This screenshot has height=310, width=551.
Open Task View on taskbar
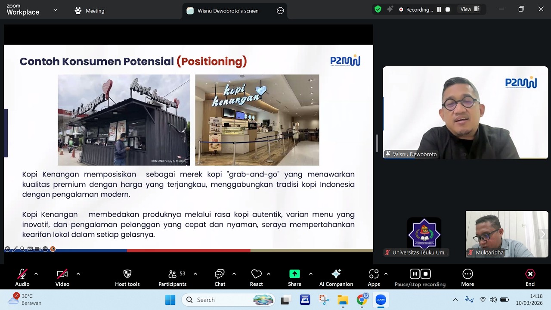point(285,300)
